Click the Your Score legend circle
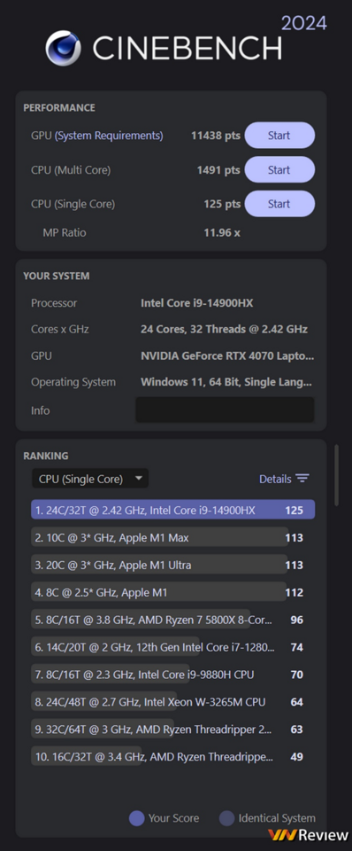352x851 pixels. pos(137,818)
